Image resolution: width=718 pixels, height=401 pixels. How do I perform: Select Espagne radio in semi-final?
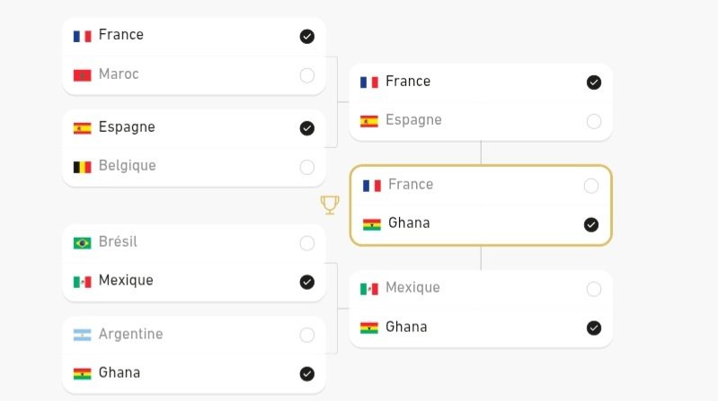(594, 121)
